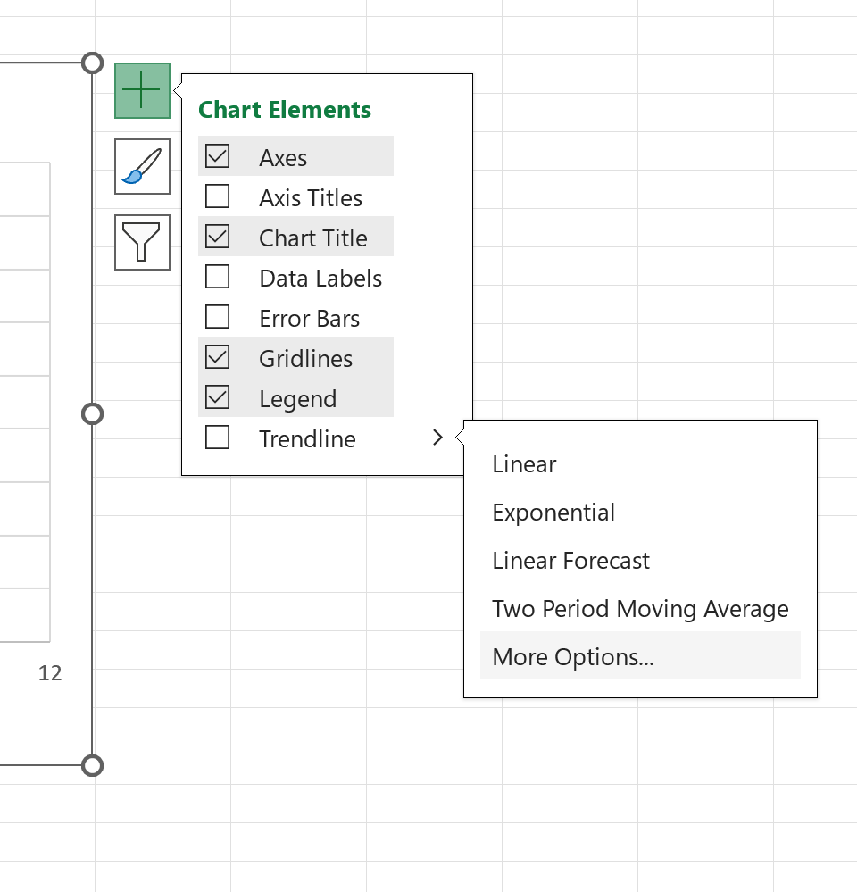Viewport: 857px width, 892px height.
Task: Click the middle-right chart resize handle
Action: 92,414
